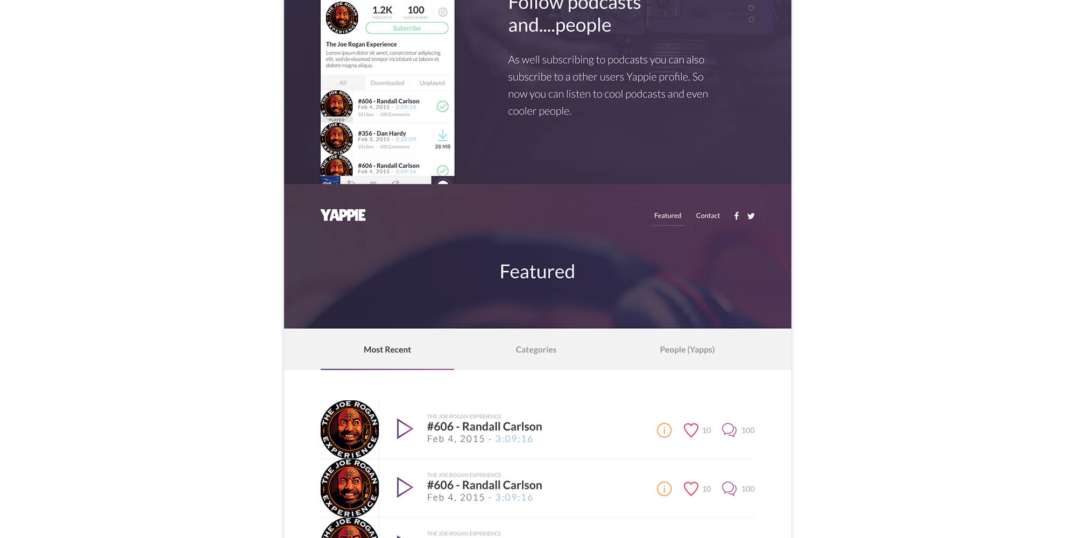Viewport: 1076px width, 538px height.
Task: Like the first episode with heart icon
Action: pyautogui.click(x=691, y=430)
